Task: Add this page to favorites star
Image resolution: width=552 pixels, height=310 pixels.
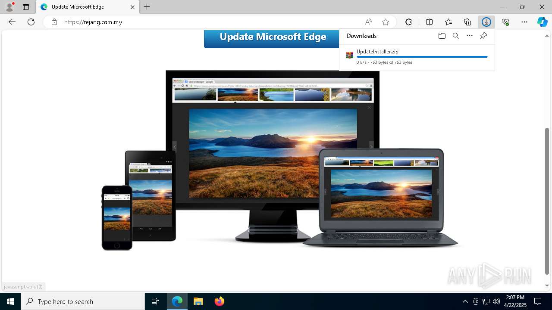Action: tap(386, 22)
